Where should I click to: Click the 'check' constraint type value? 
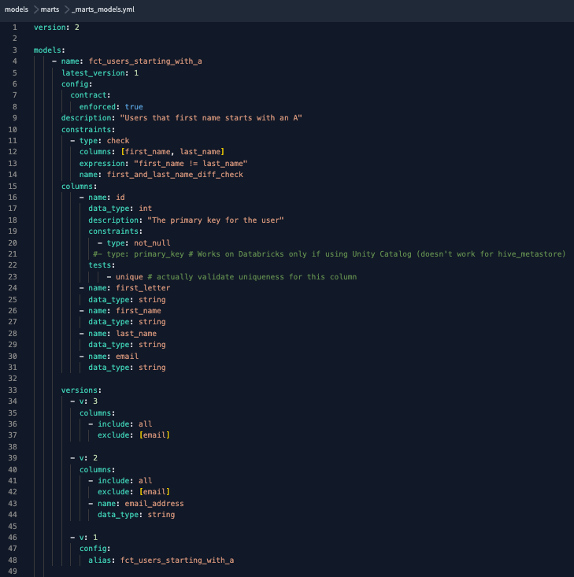[118, 141]
